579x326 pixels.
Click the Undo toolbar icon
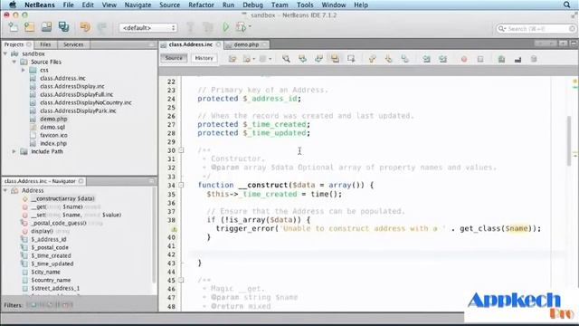pos(85,27)
